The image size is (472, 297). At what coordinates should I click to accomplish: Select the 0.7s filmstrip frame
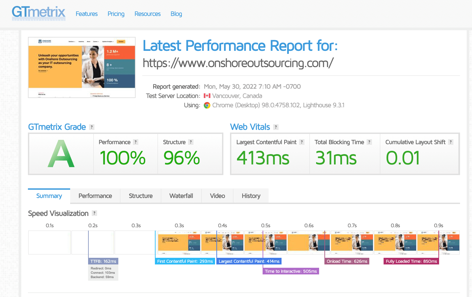coord(352,243)
